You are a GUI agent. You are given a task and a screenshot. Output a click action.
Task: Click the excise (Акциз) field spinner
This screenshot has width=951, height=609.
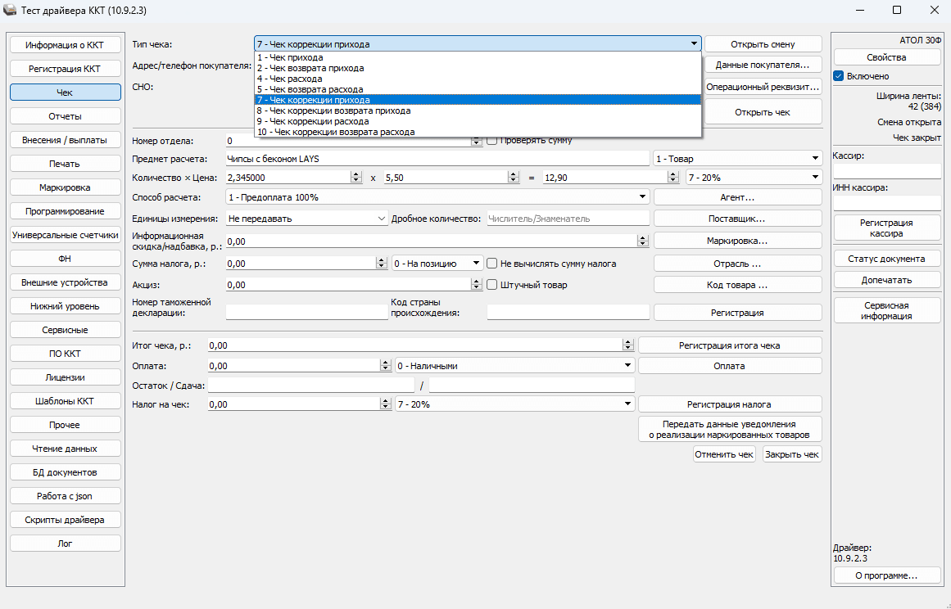tap(476, 285)
